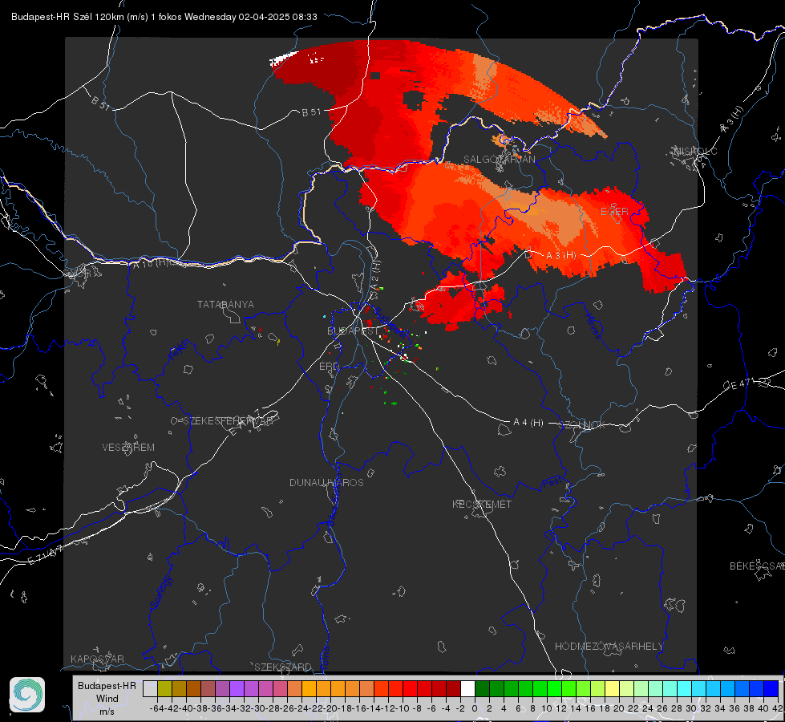Click the ERD city label
This screenshot has height=722, width=785.
[x=329, y=367]
